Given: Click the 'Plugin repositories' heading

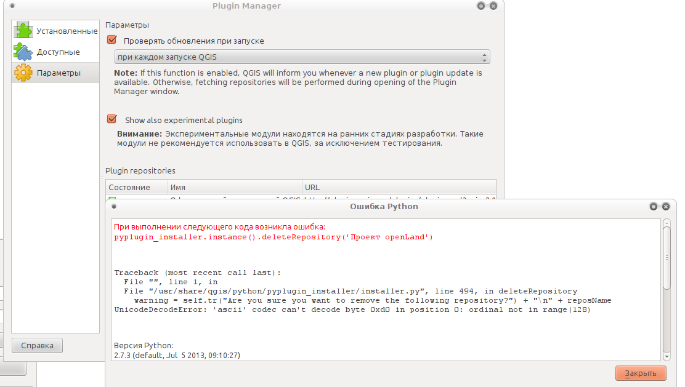Looking at the screenshot, I should pyautogui.click(x=140, y=170).
